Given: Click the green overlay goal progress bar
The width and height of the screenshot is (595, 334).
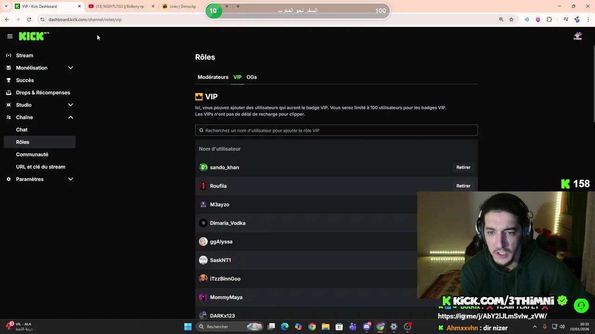Looking at the screenshot, I should 297,11.
